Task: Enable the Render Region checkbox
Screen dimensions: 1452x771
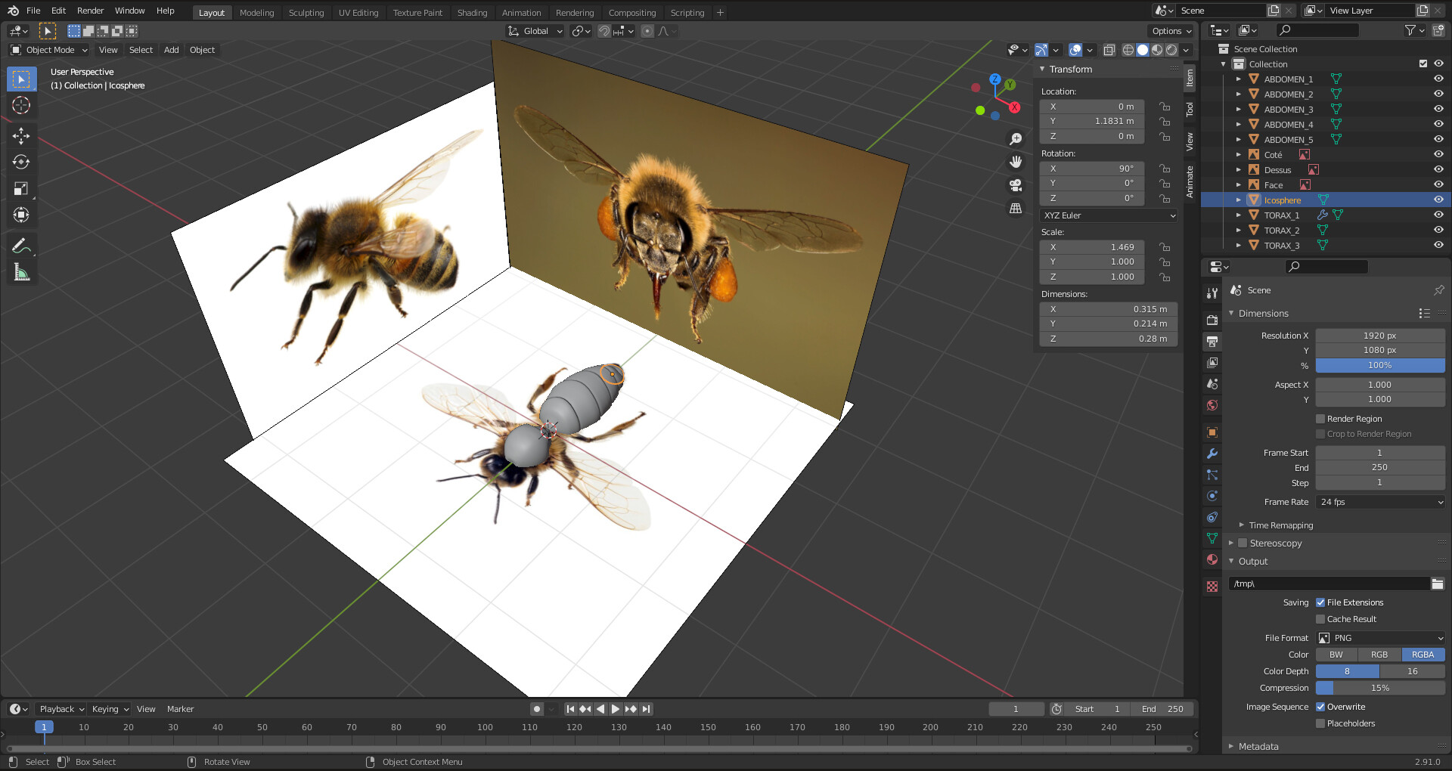Action: 1320,418
